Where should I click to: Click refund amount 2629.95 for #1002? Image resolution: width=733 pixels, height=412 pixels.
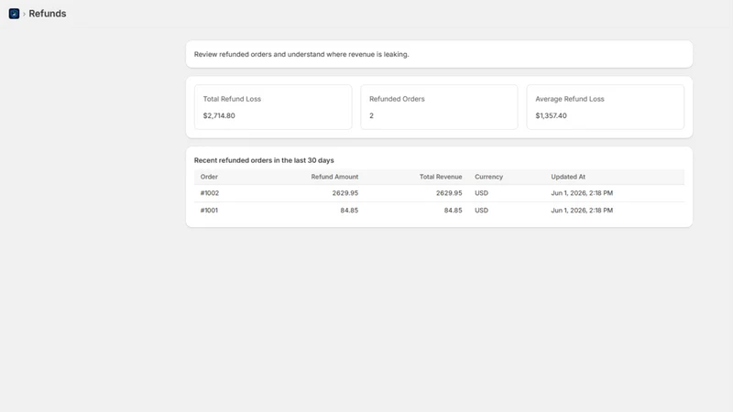coord(345,193)
